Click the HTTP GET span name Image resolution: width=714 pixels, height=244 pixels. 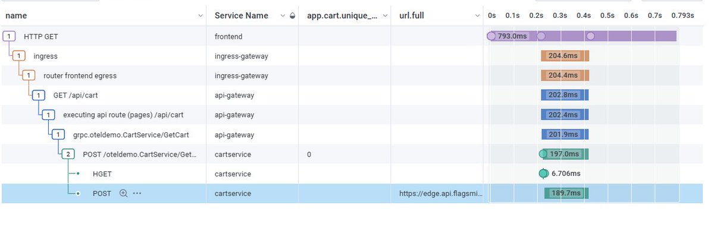(x=41, y=36)
